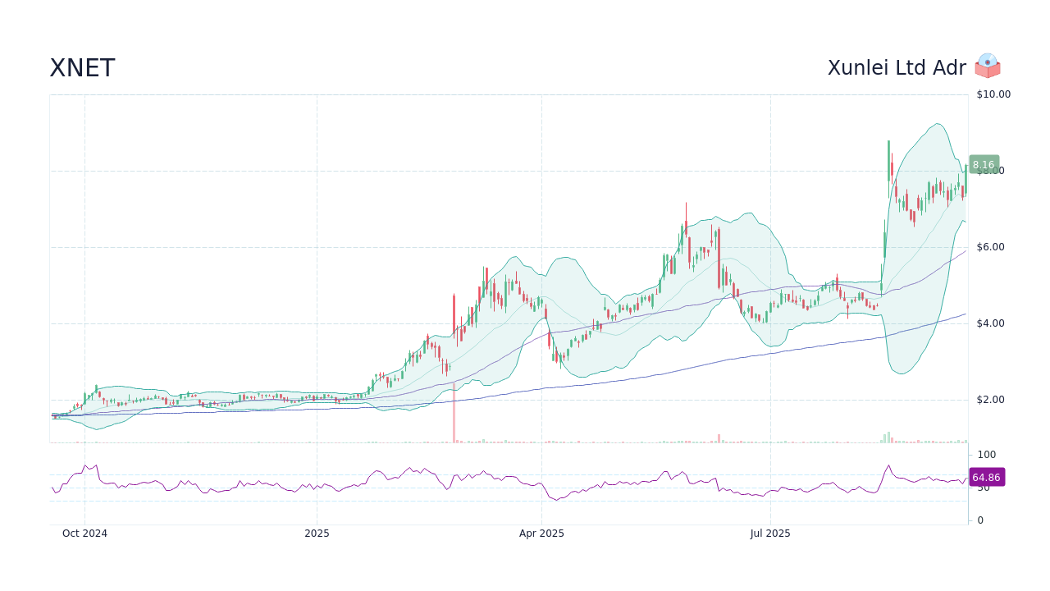1050x591 pixels.
Task: Click the Oct 2024 date axis label
Action: pyautogui.click(x=84, y=533)
